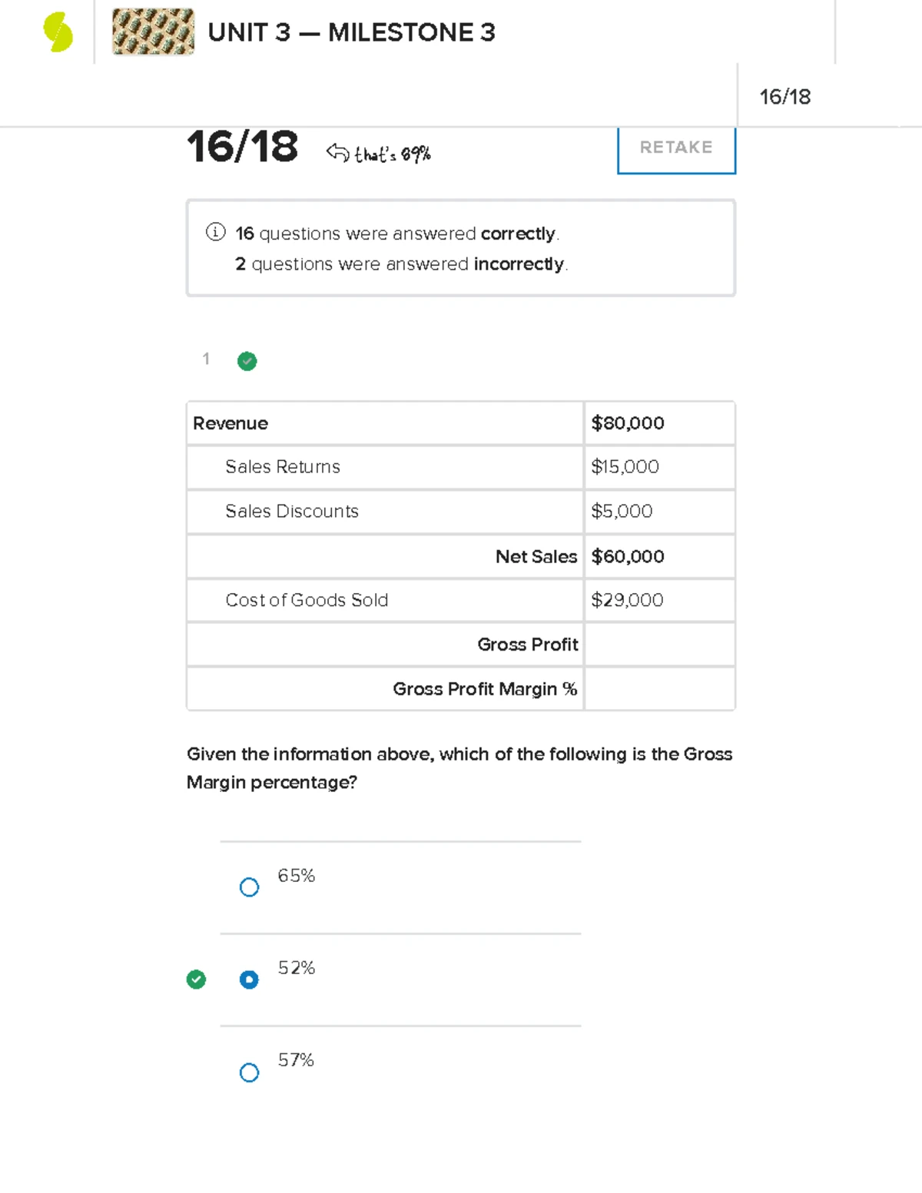
Task: Click the 16/18 score in top right
Action: tap(785, 97)
